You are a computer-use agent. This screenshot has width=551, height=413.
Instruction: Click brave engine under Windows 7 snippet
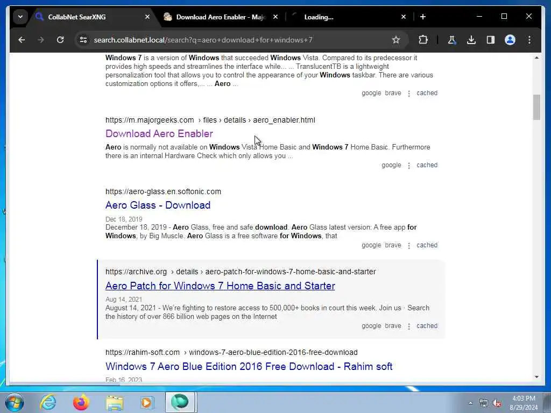(x=393, y=93)
